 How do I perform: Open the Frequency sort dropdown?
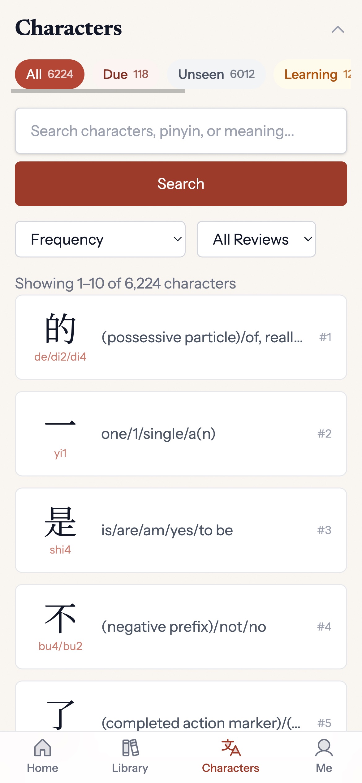(x=100, y=239)
